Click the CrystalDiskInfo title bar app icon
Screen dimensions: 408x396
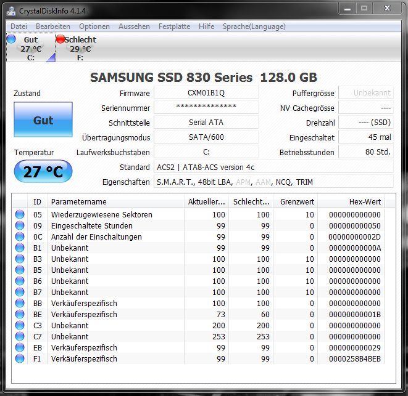pos(11,11)
